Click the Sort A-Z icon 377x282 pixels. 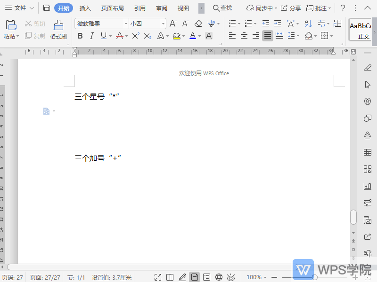click(x=308, y=23)
